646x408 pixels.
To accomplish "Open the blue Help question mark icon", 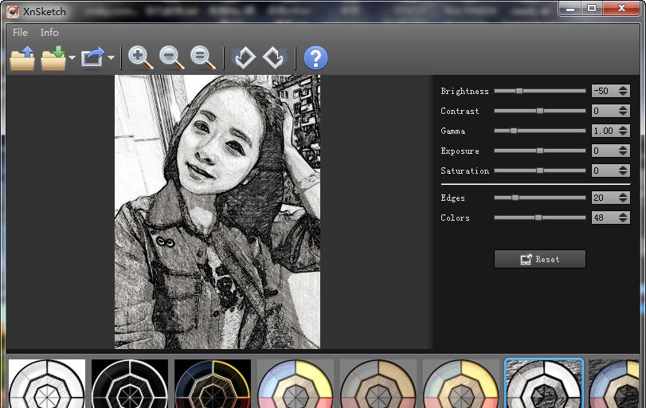I will 315,58.
